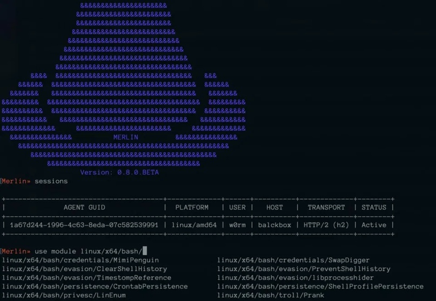Click the privesc/LinEnum completion
Screen dimensions: 436x301
64,295
